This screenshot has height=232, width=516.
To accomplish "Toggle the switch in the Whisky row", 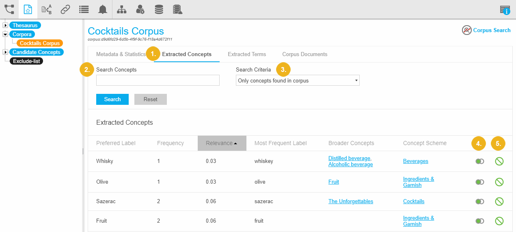I will (x=480, y=161).
